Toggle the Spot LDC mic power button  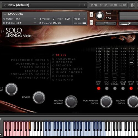point(99,88)
